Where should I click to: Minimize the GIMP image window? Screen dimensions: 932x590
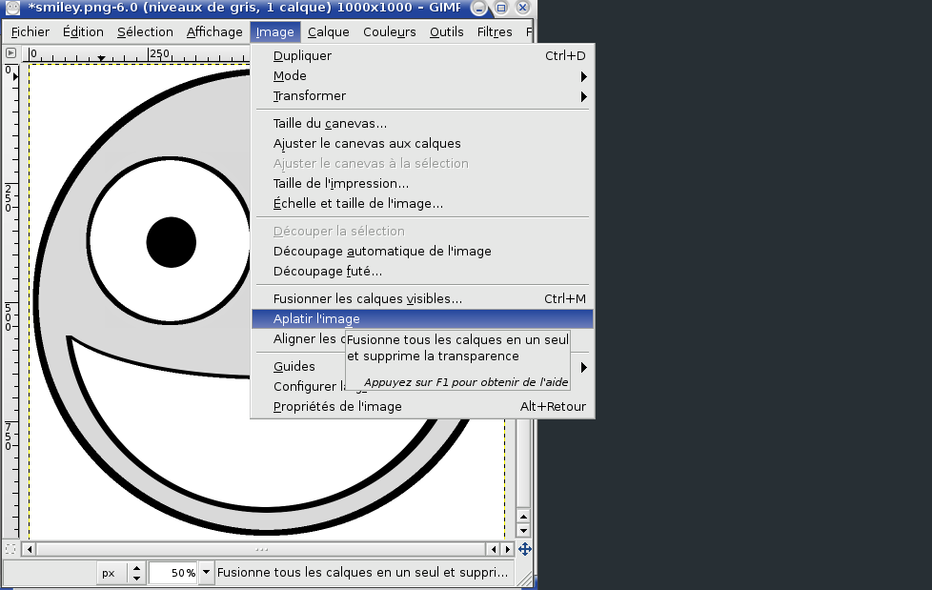(x=482, y=8)
